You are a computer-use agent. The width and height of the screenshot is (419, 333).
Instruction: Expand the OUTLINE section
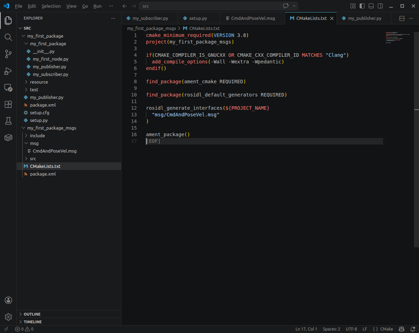tap(69, 314)
